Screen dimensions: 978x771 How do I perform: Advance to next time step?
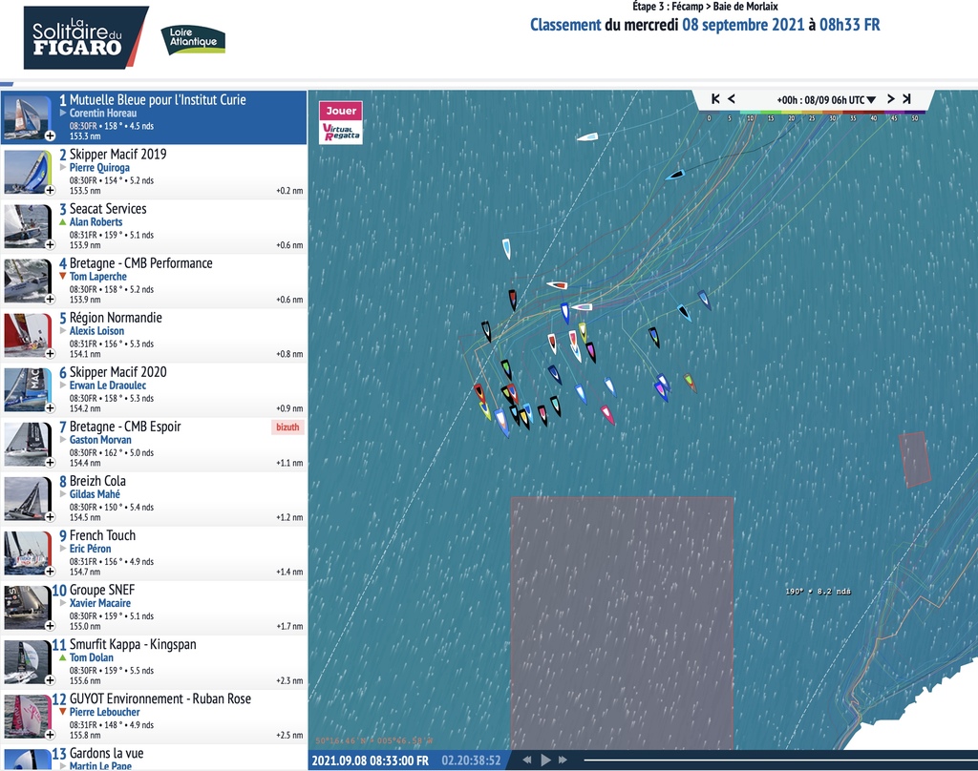pos(891,99)
